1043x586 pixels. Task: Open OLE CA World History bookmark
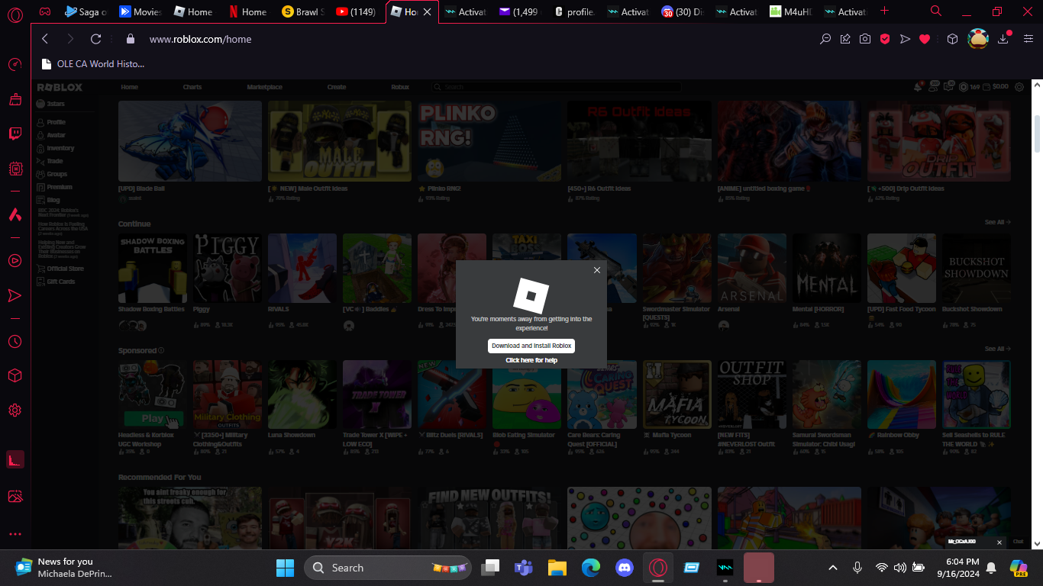pyautogui.click(x=93, y=64)
